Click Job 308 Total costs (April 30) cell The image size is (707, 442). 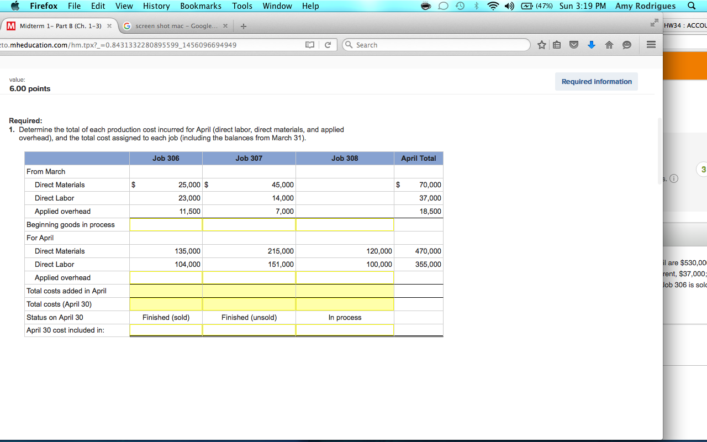point(345,304)
